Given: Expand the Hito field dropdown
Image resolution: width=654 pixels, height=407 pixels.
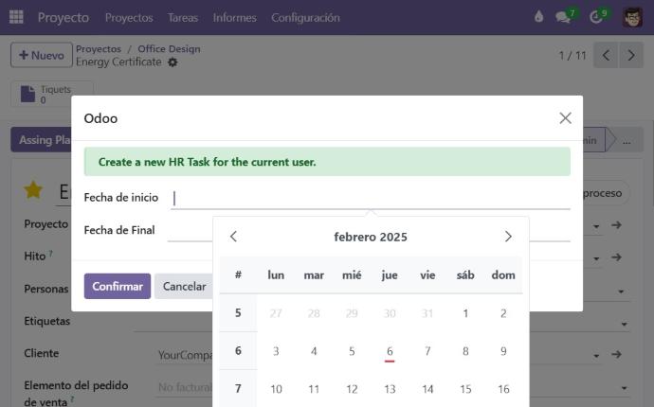Looking at the screenshot, I should pos(596,258).
